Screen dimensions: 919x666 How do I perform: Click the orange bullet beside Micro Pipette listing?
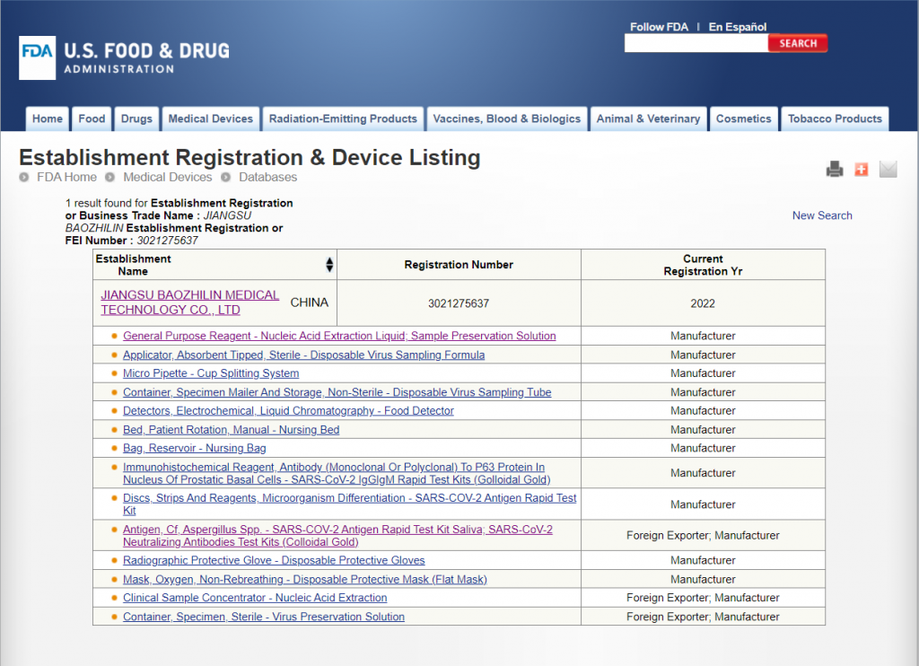pyautogui.click(x=114, y=373)
